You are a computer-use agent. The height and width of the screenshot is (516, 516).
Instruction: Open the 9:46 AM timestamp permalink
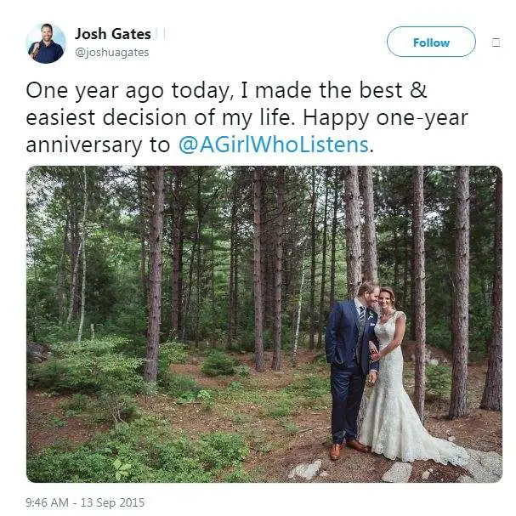47,502
